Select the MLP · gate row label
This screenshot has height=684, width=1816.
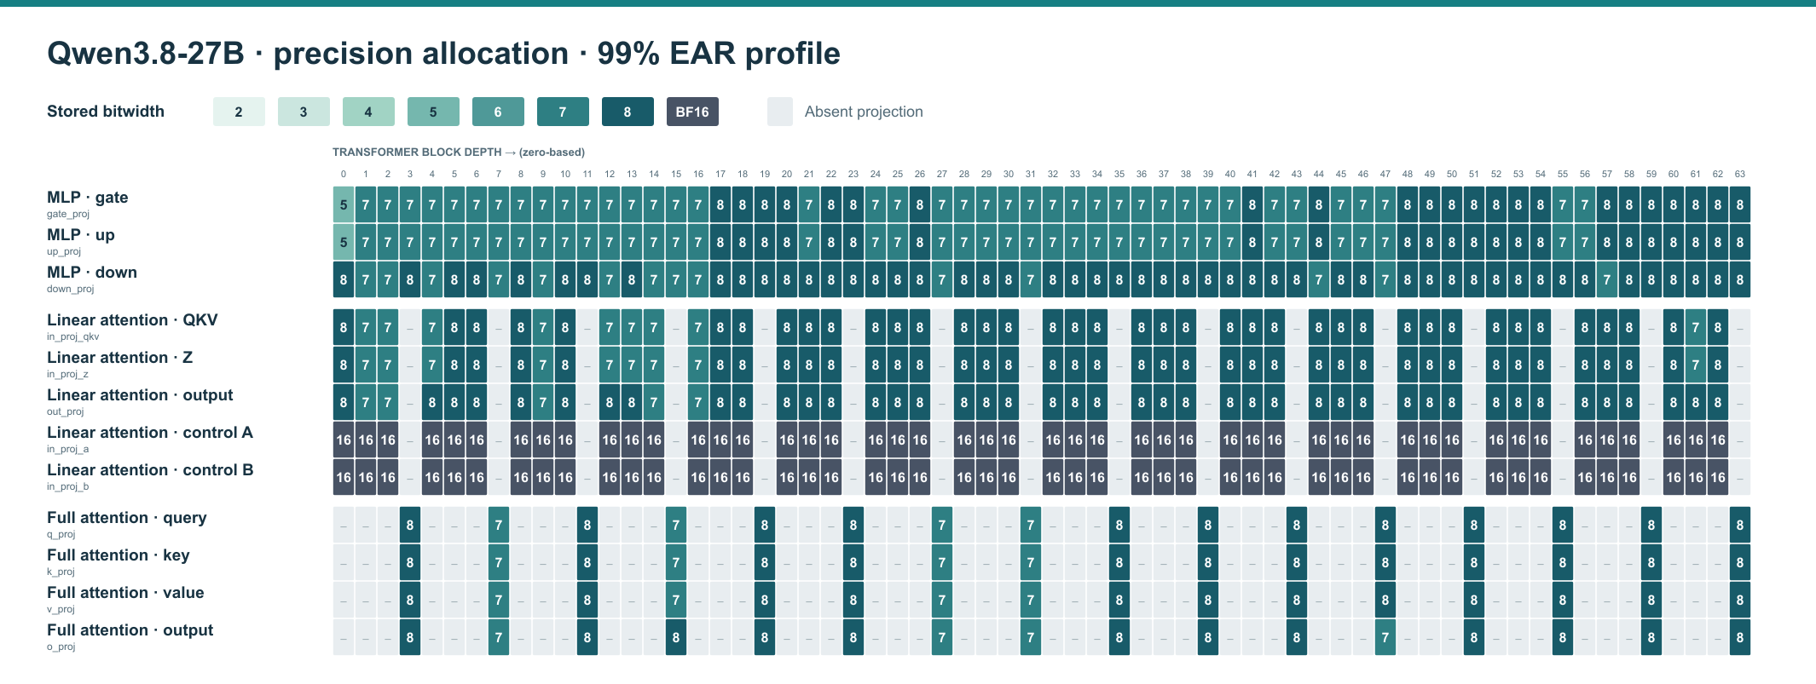[x=88, y=198]
